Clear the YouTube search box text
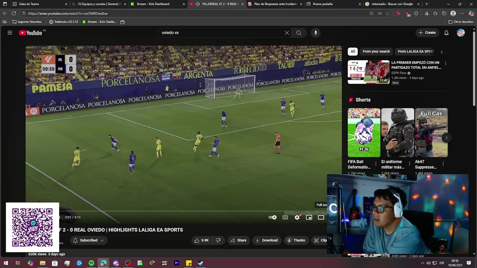The height and width of the screenshot is (268, 477). [x=287, y=33]
